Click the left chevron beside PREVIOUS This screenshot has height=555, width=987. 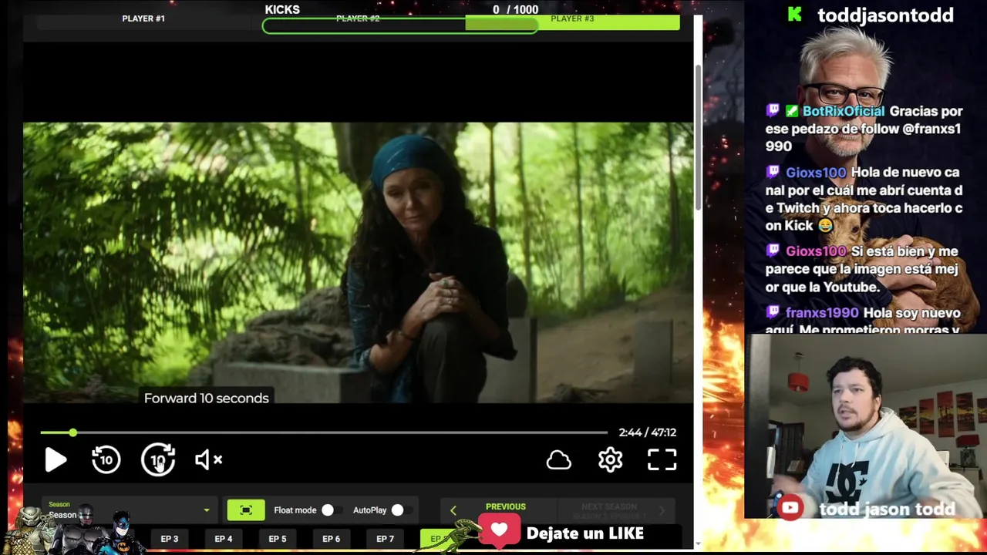click(453, 510)
